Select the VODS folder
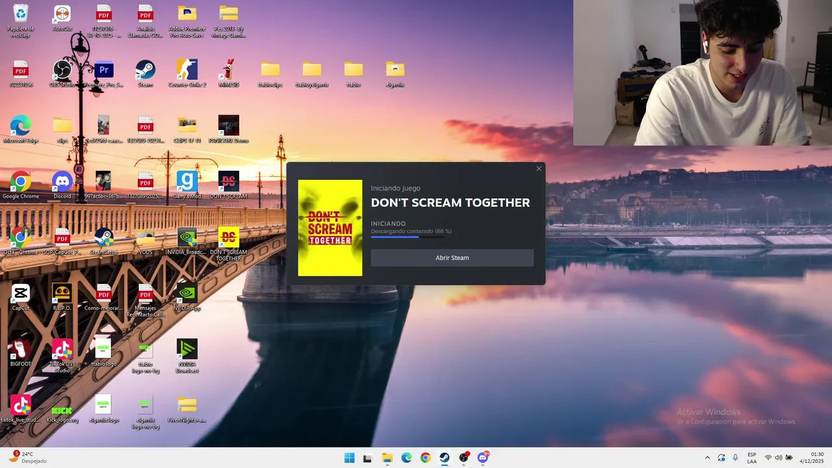The image size is (832, 468). pyautogui.click(x=146, y=242)
